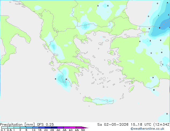This screenshot has height=131, width=170.
Task: Click the 25 mm dark navy swatch
Action: pos(54,128)
